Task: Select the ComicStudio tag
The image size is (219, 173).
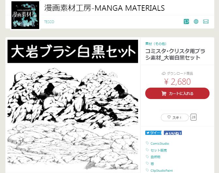Action: (x=160, y=144)
